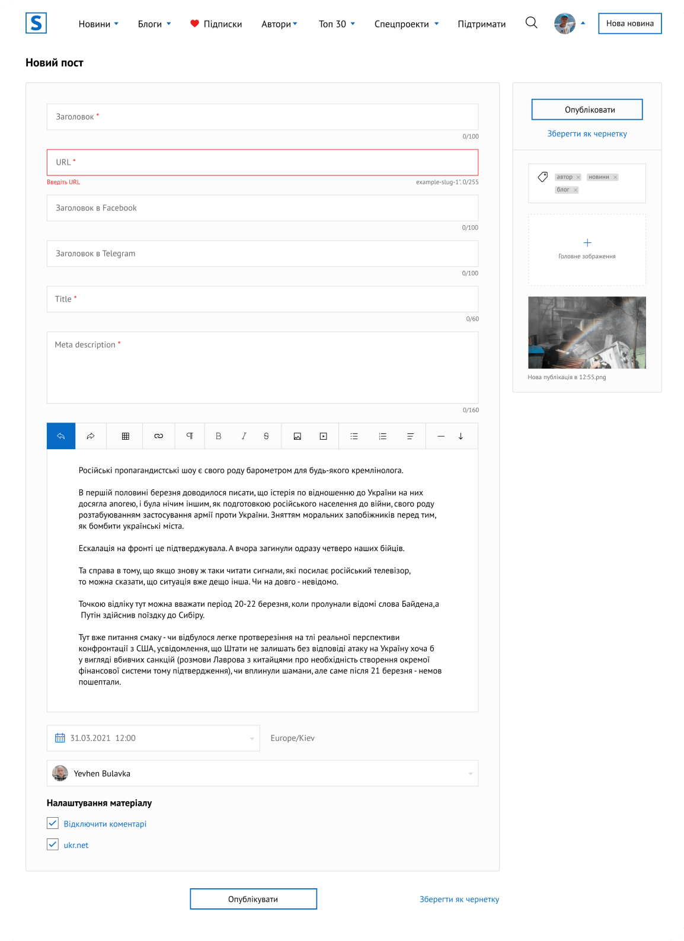Click the Введіть URL error message
This screenshot has height=941, width=684.
[x=63, y=182]
